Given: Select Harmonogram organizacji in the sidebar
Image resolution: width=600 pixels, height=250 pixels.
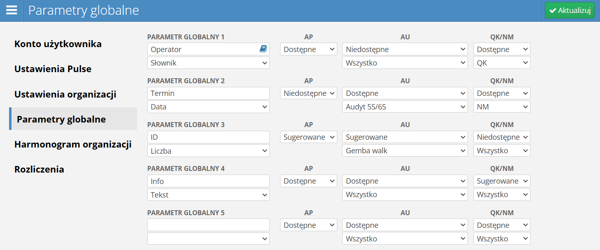Looking at the screenshot, I should click(x=73, y=144).
